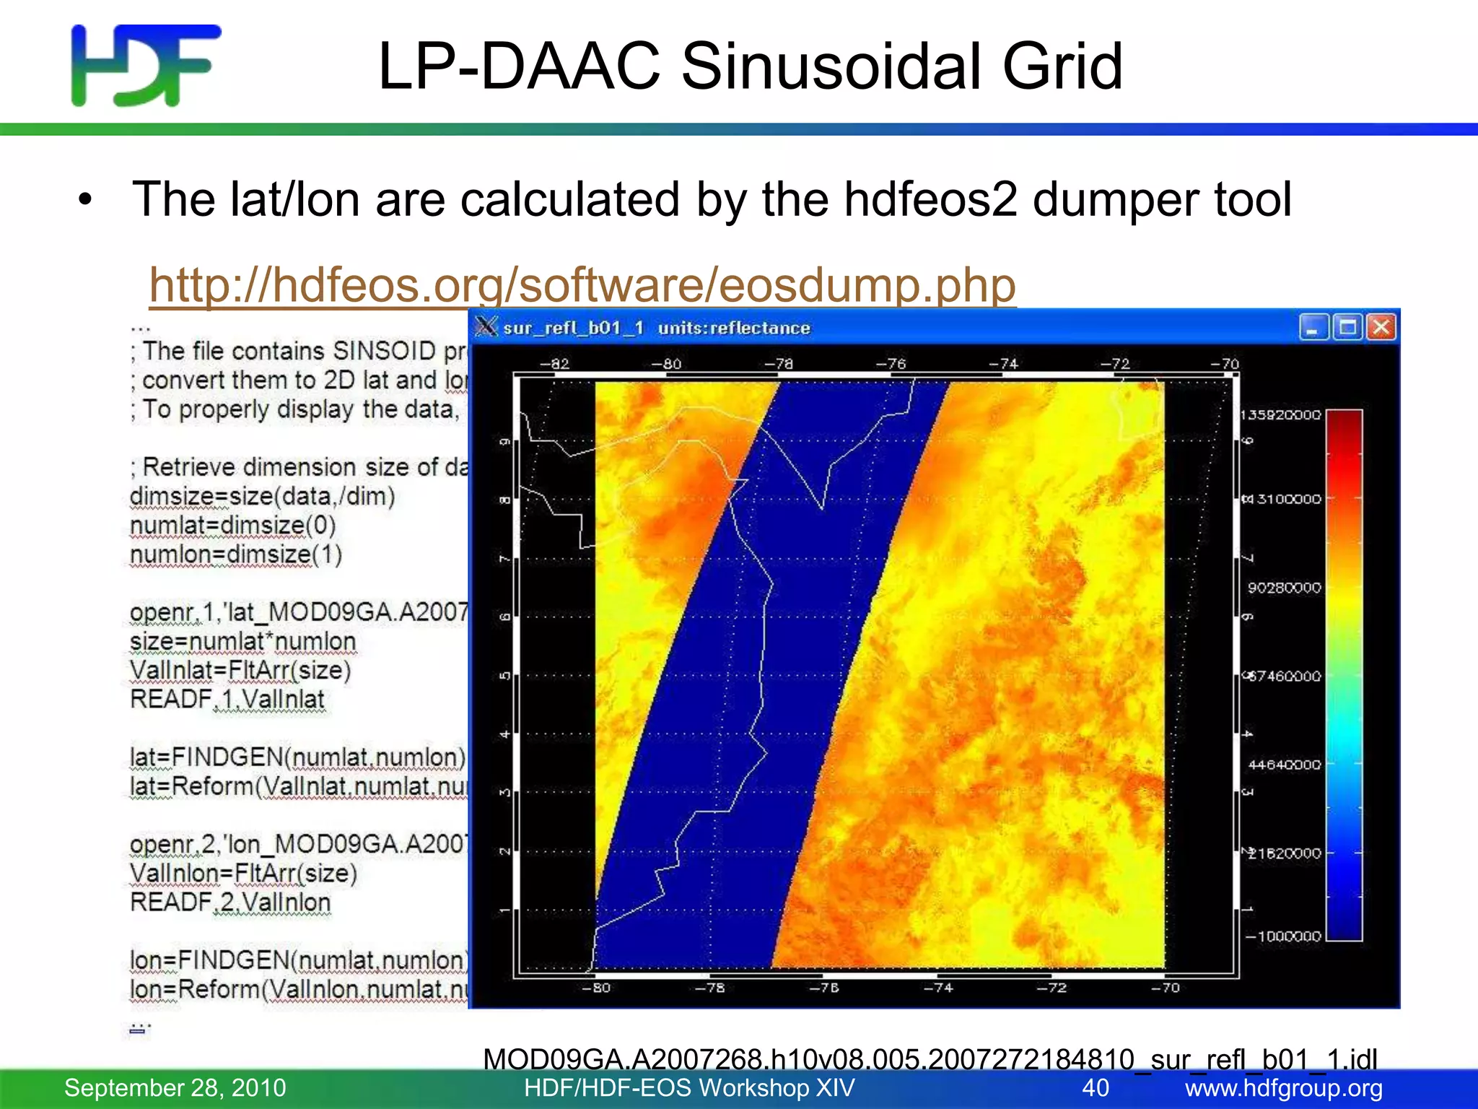This screenshot has height=1109, width=1478.
Task: Click the HDF logo
Action: pos(145,66)
